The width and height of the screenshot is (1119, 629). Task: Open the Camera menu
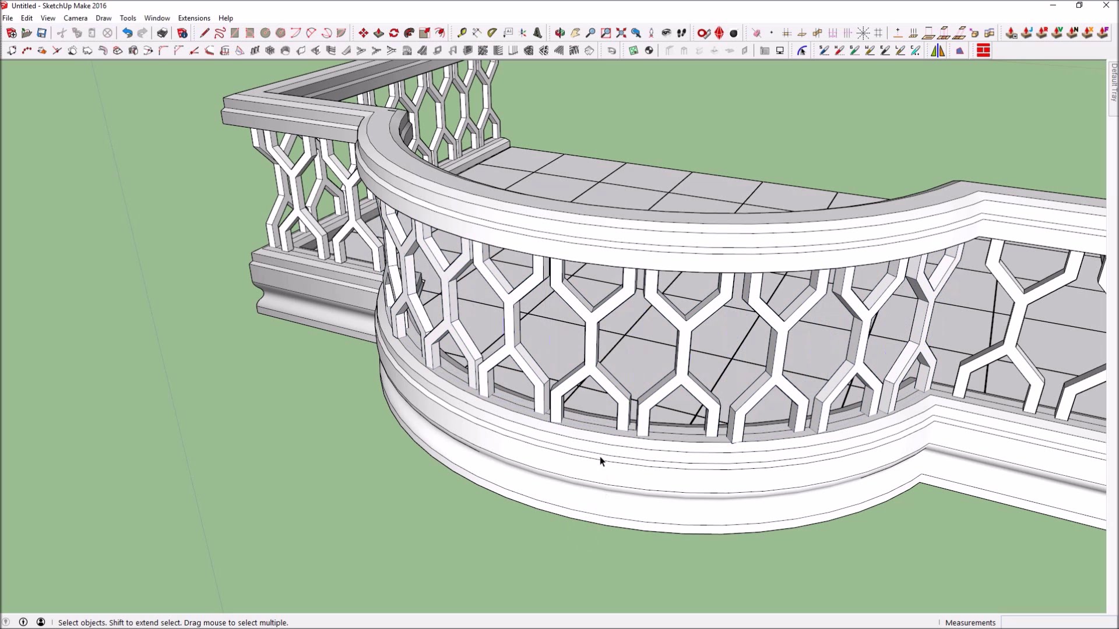click(75, 18)
